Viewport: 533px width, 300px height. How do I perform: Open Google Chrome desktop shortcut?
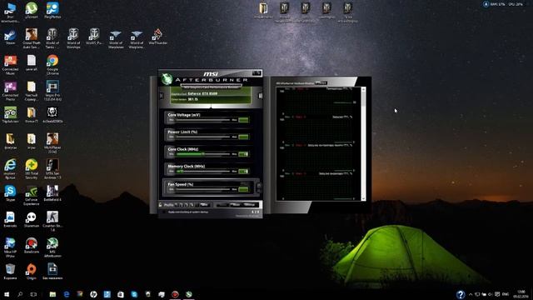pyautogui.click(x=52, y=65)
